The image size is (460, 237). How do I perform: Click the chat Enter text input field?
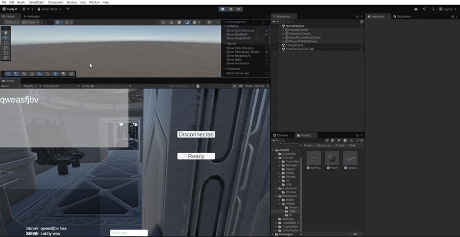click(129, 233)
